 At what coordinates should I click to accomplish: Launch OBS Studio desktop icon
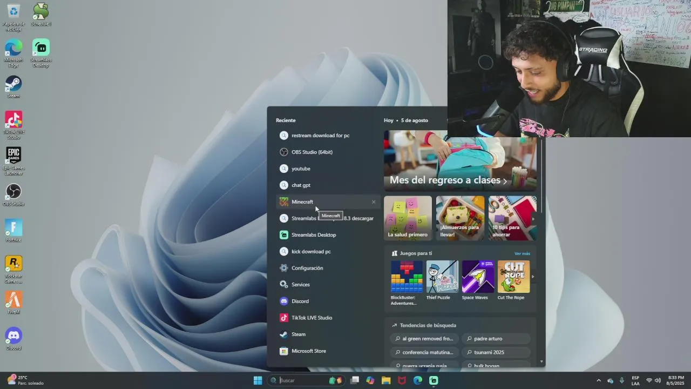13,194
